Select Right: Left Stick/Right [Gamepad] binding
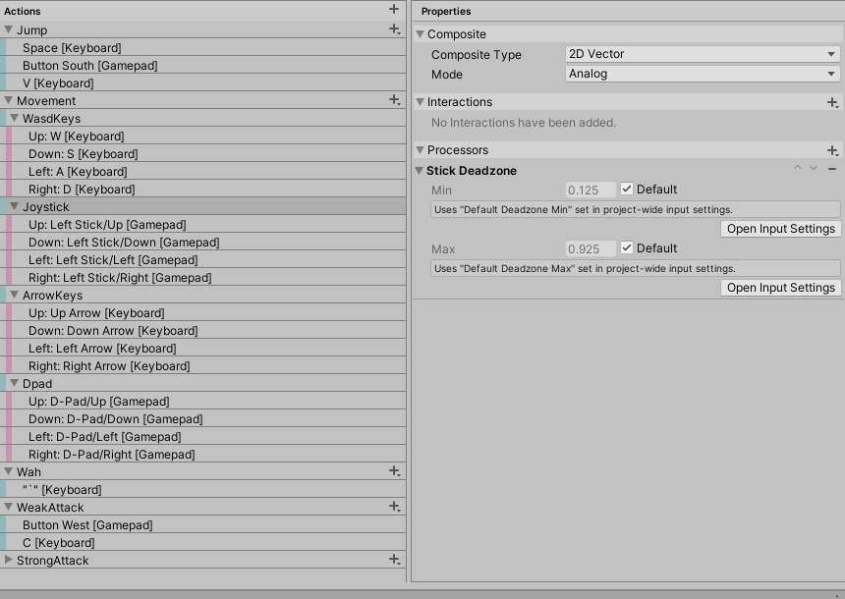This screenshot has width=845, height=599. (203, 278)
